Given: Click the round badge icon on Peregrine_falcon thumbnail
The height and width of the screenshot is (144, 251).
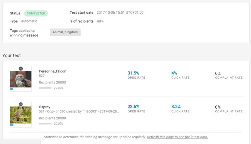Looking at the screenshot, I should tap(21, 69).
